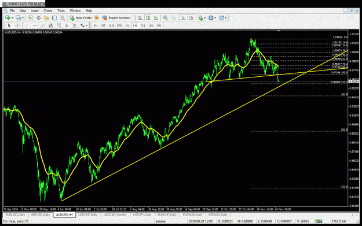The image size is (362, 226).
Task: Open the Strategy Tester
Action: [63, 18]
